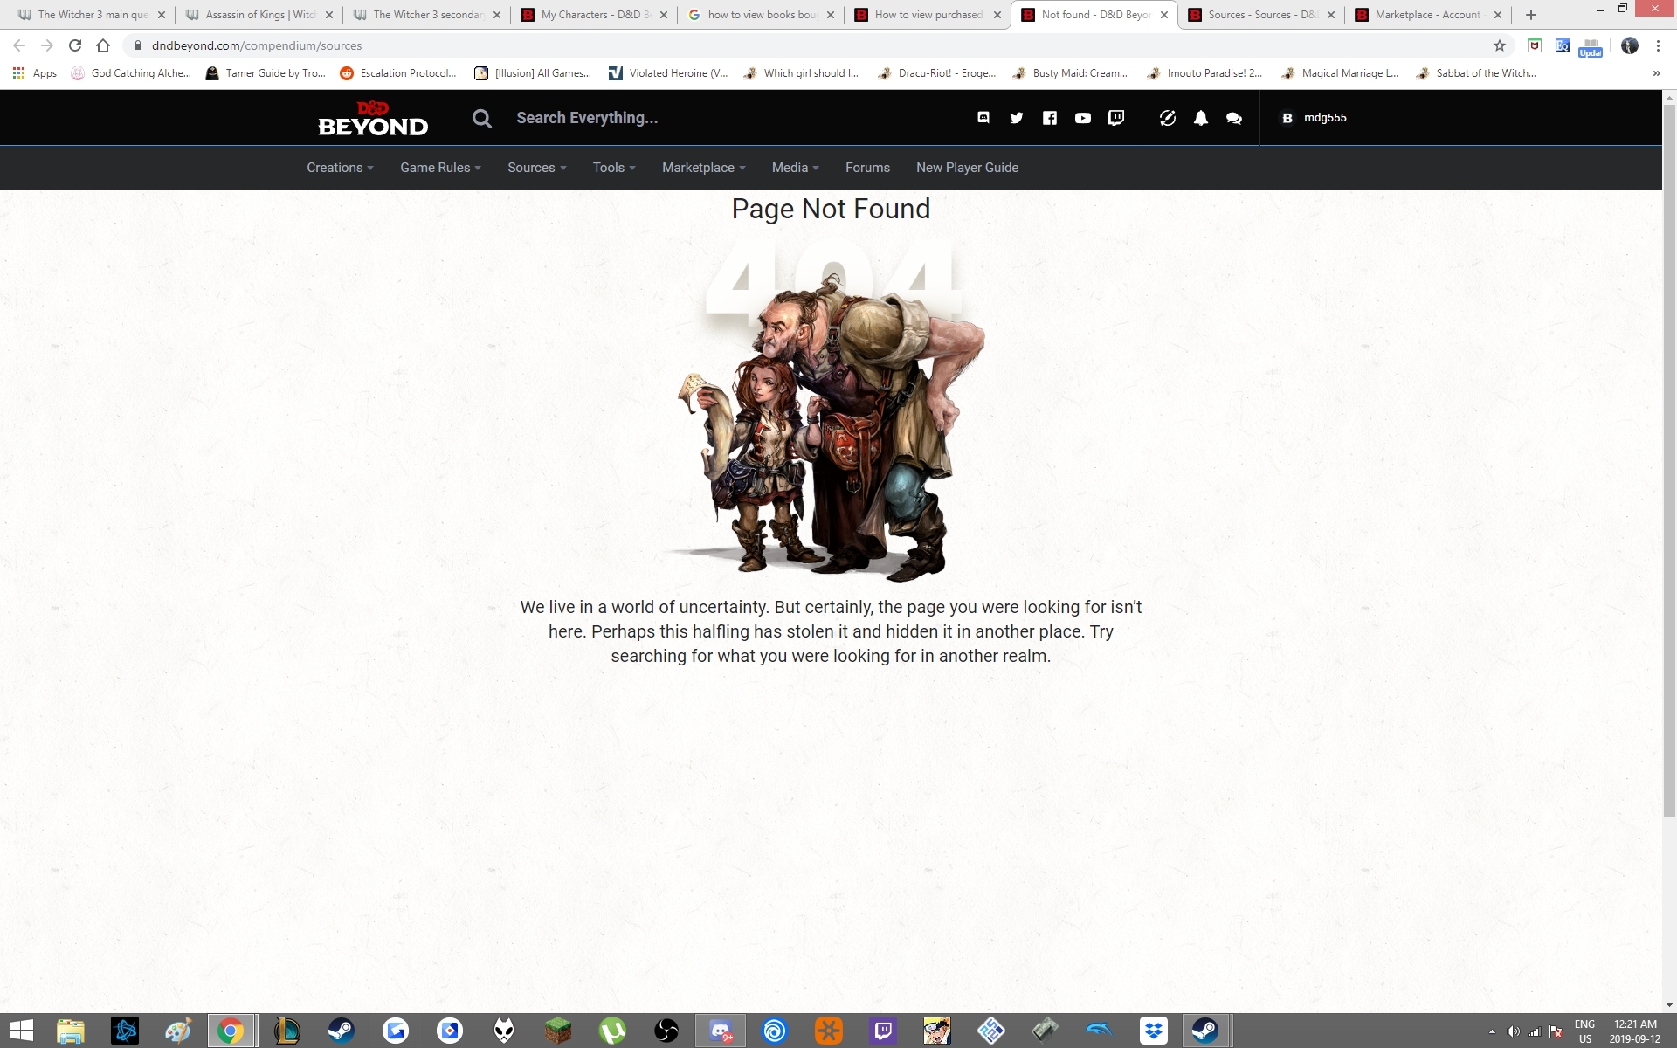Screen dimensions: 1677x1048
Task: Open the Forums link
Action: pos(867,168)
